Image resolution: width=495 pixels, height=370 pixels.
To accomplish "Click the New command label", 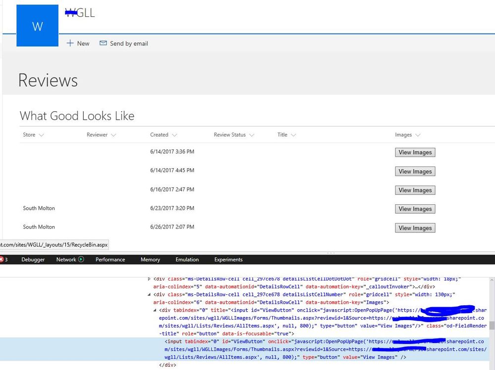I will coord(83,44).
